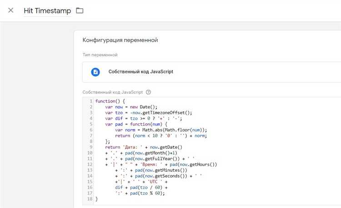Click line with pad(tzo % 60);

pos(140,193)
